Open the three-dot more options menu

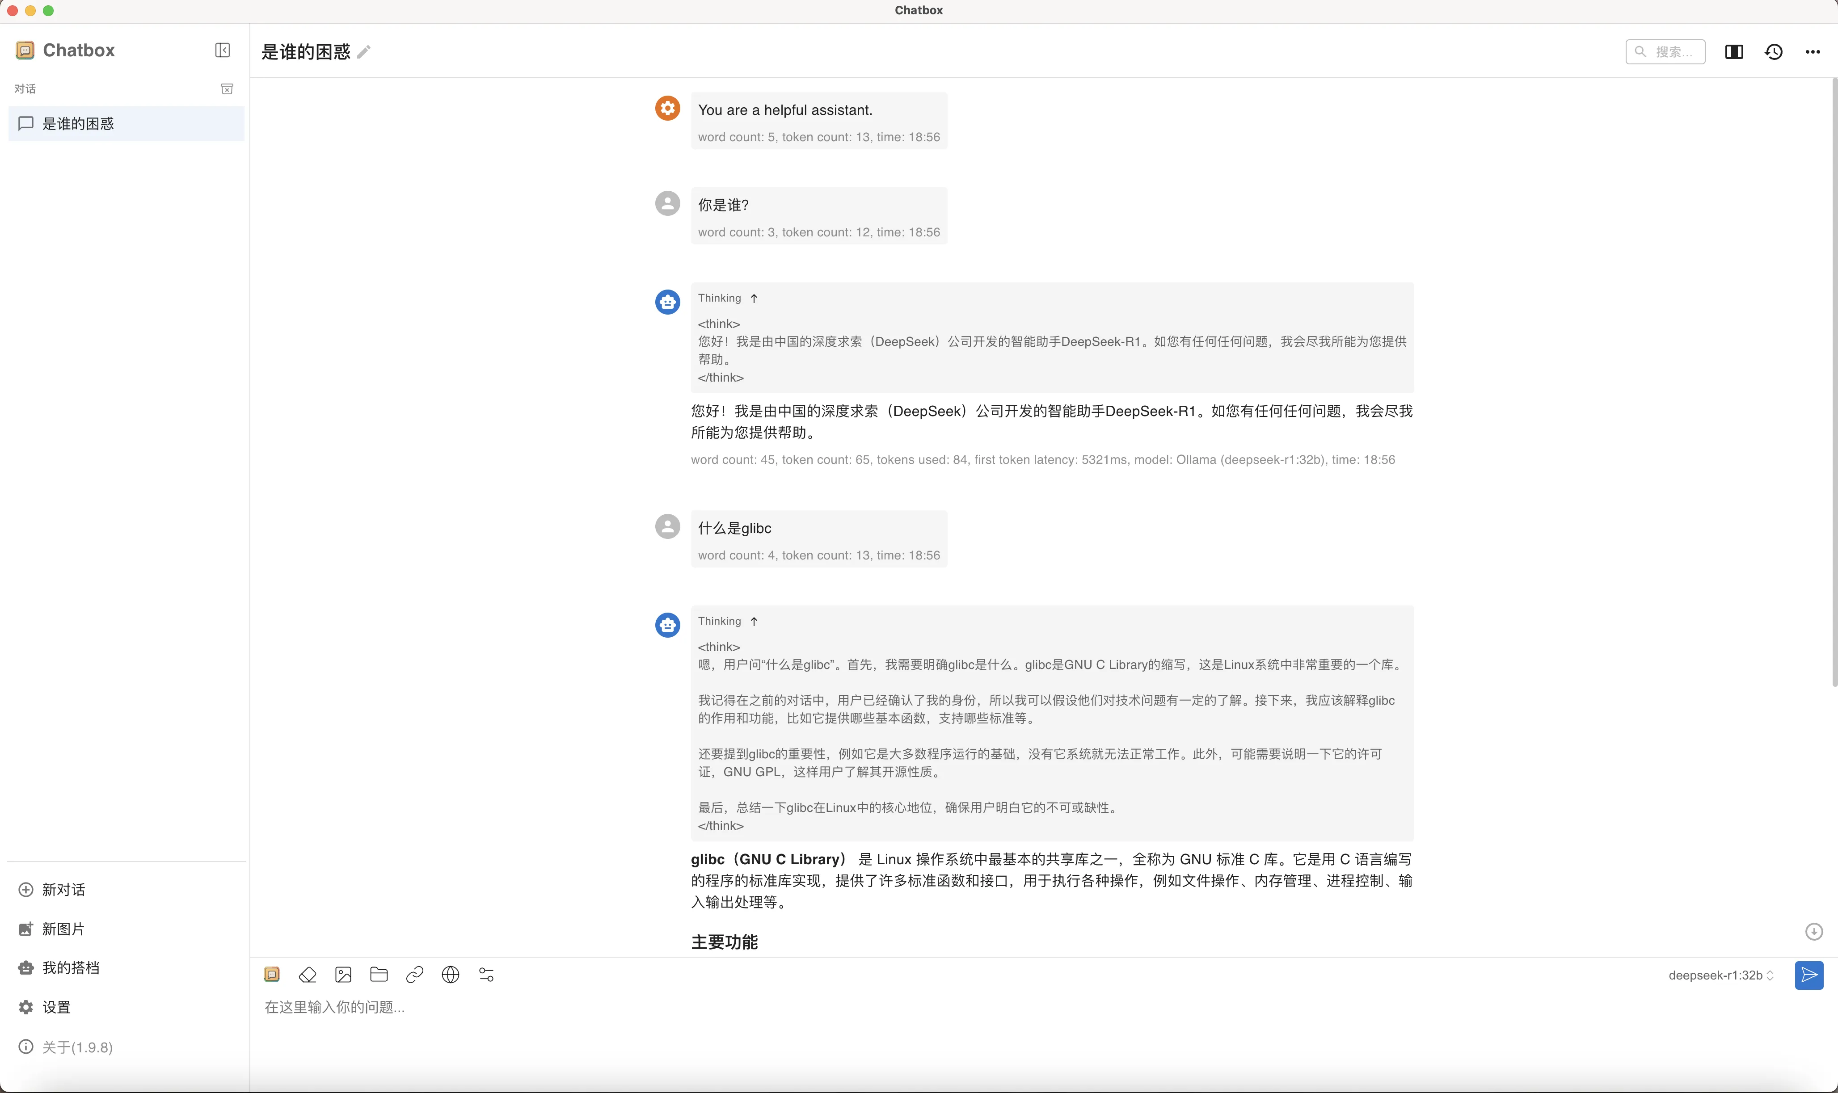[x=1812, y=51]
